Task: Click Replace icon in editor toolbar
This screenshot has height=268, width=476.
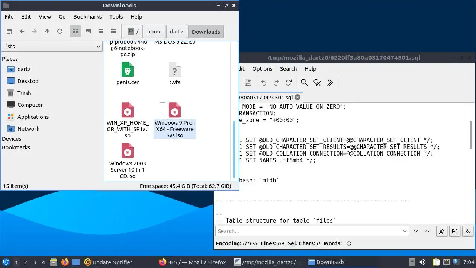Action: (x=317, y=83)
